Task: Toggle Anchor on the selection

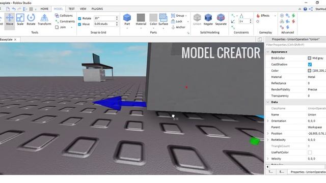Action: pyautogui.click(x=178, y=27)
